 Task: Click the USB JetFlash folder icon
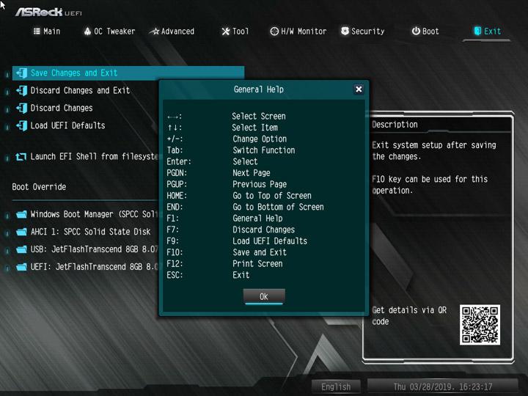pos(21,249)
